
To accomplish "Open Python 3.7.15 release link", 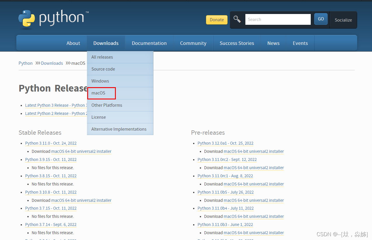I will (x=51, y=208).
